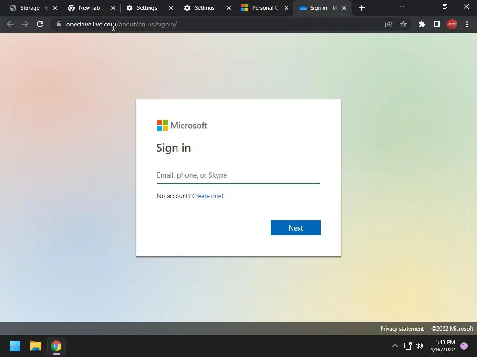Click the Microsoft logo
Viewport: 477px width, 357px height.
(182, 126)
